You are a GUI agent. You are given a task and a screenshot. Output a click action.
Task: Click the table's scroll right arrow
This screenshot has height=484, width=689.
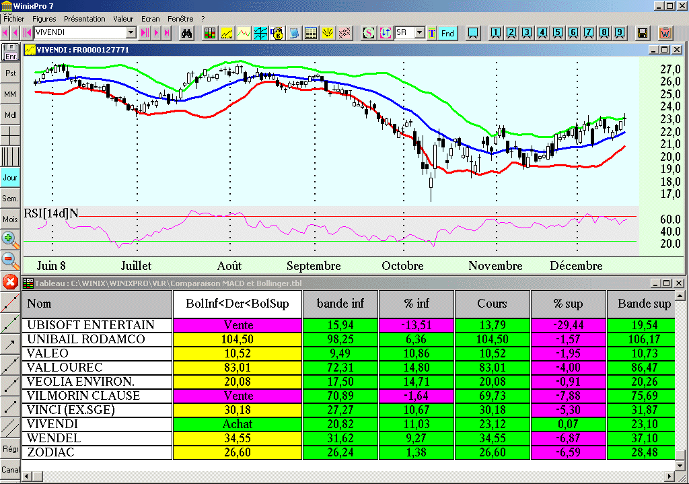click(x=669, y=476)
